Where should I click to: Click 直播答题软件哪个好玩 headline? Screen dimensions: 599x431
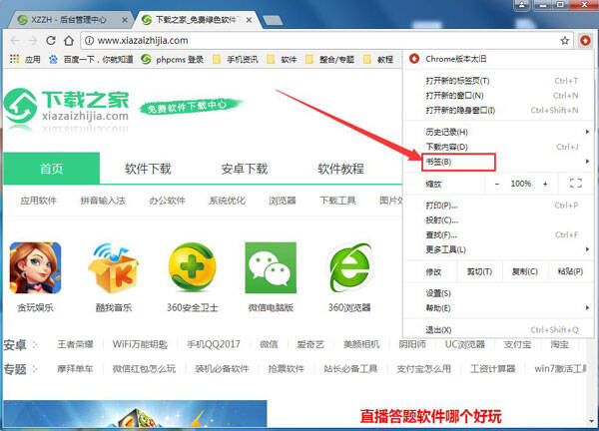[x=430, y=416]
